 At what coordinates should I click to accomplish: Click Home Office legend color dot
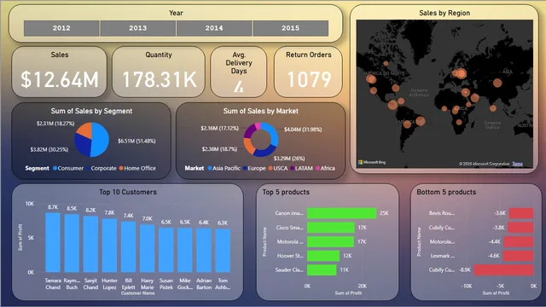coord(121,168)
